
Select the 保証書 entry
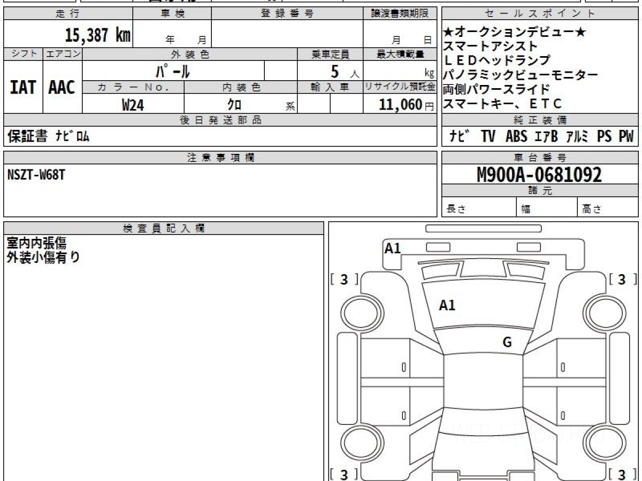click(27, 136)
